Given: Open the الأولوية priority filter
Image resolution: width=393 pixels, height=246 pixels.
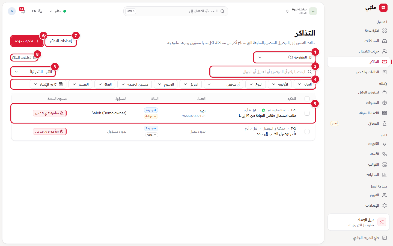Looking at the screenshot, I should tap(280, 84).
